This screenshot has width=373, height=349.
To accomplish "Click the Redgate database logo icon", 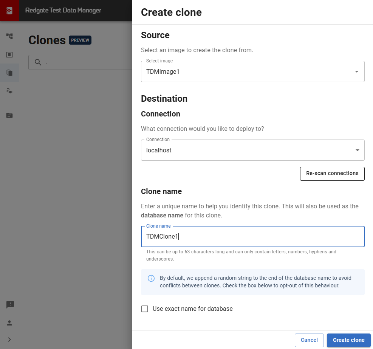I will (9, 10).
